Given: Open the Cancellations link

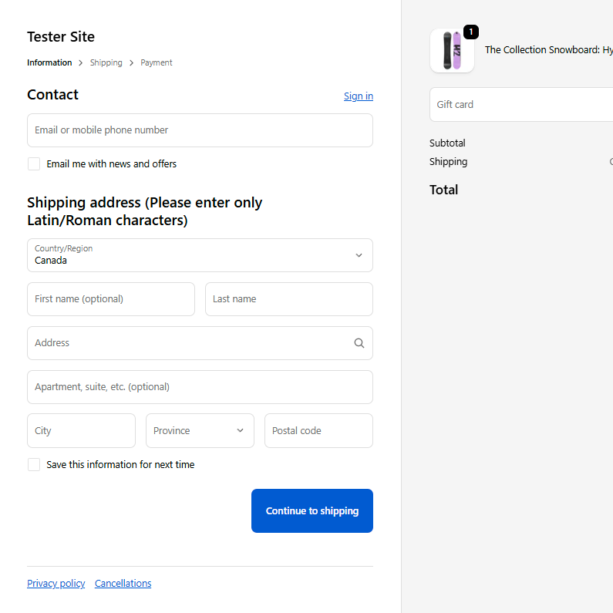Looking at the screenshot, I should point(123,583).
